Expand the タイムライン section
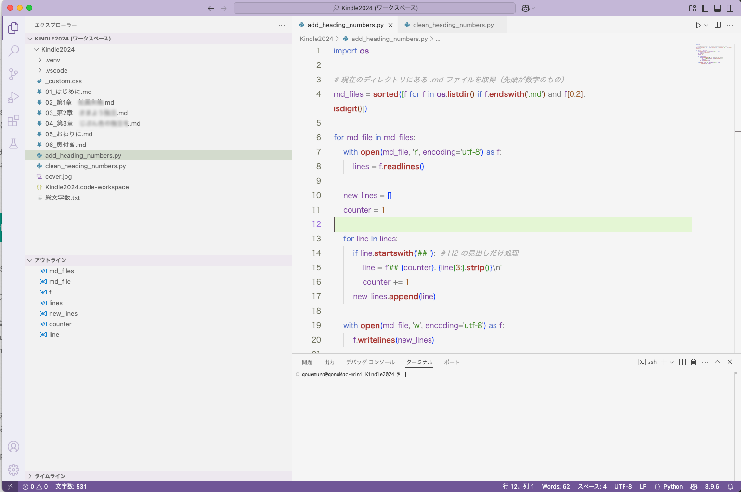 [x=158, y=476]
